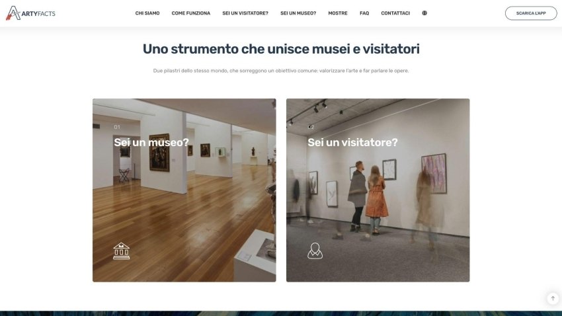Click the 01 number label on museum card
Screen dimensions: 562x316
[117, 127]
